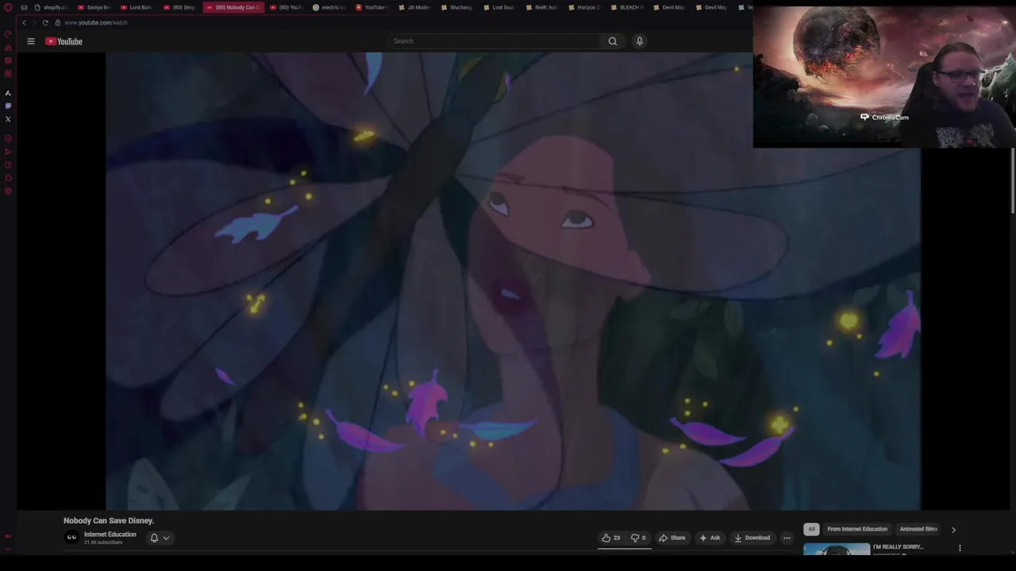Click the ChromaCam webcam overlay

tap(884, 77)
